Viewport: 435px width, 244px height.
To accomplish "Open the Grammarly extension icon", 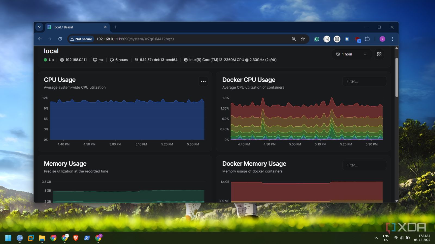I will [317, 39].
